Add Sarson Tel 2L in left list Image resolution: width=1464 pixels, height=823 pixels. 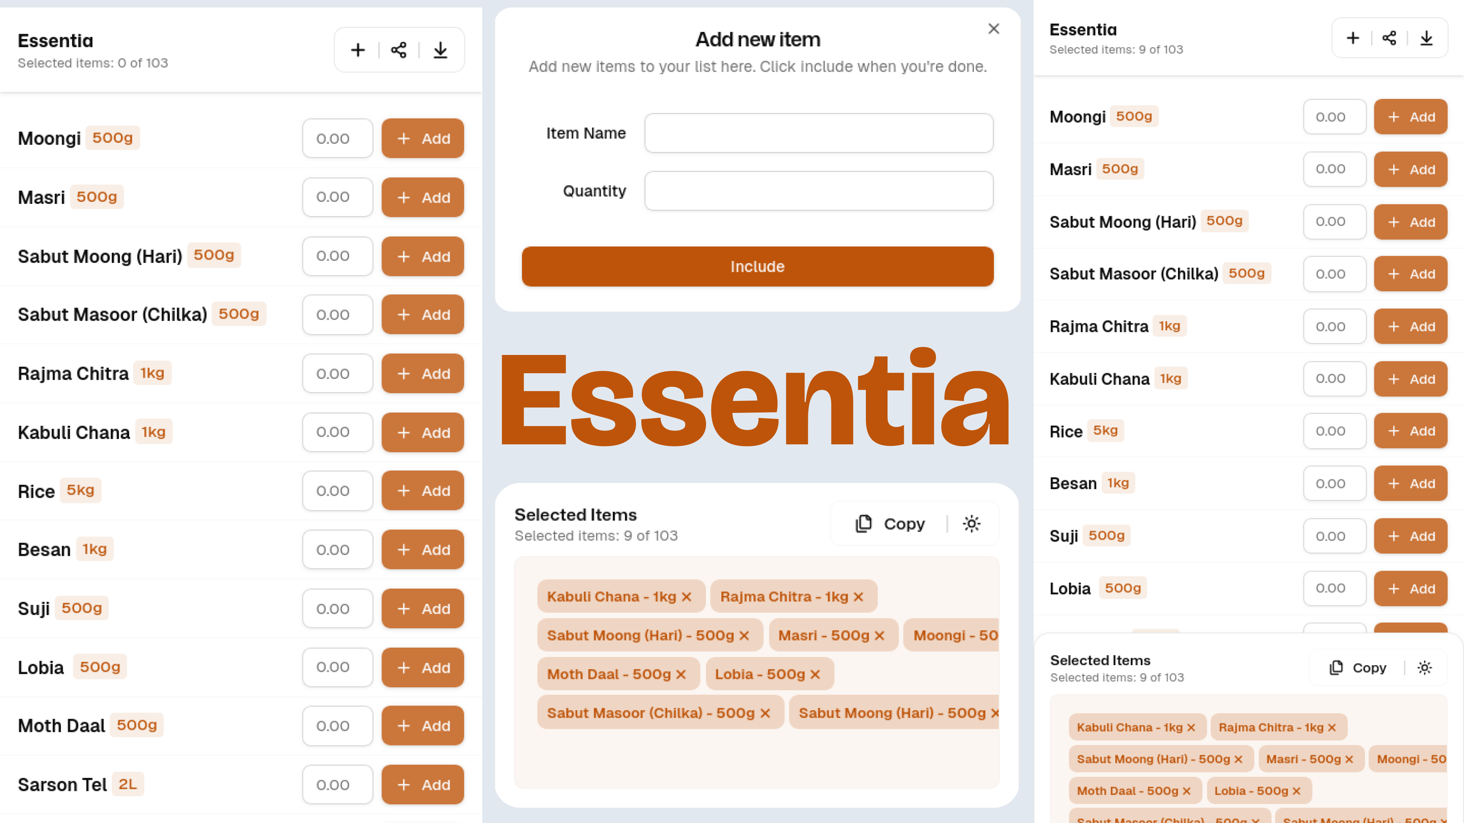click(422, 784)
